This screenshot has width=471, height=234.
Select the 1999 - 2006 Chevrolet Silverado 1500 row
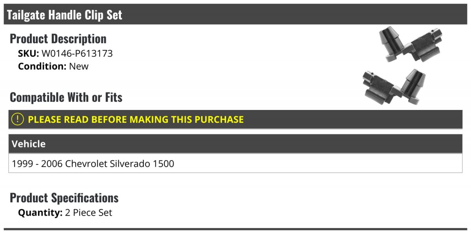point(235,163)
